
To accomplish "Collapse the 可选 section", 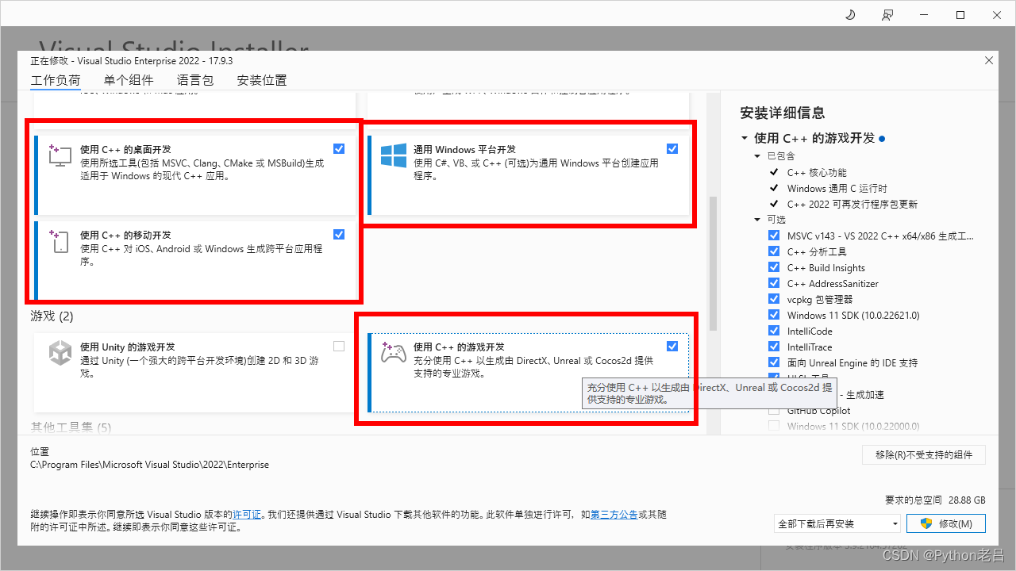I will [x=758, y=220].
